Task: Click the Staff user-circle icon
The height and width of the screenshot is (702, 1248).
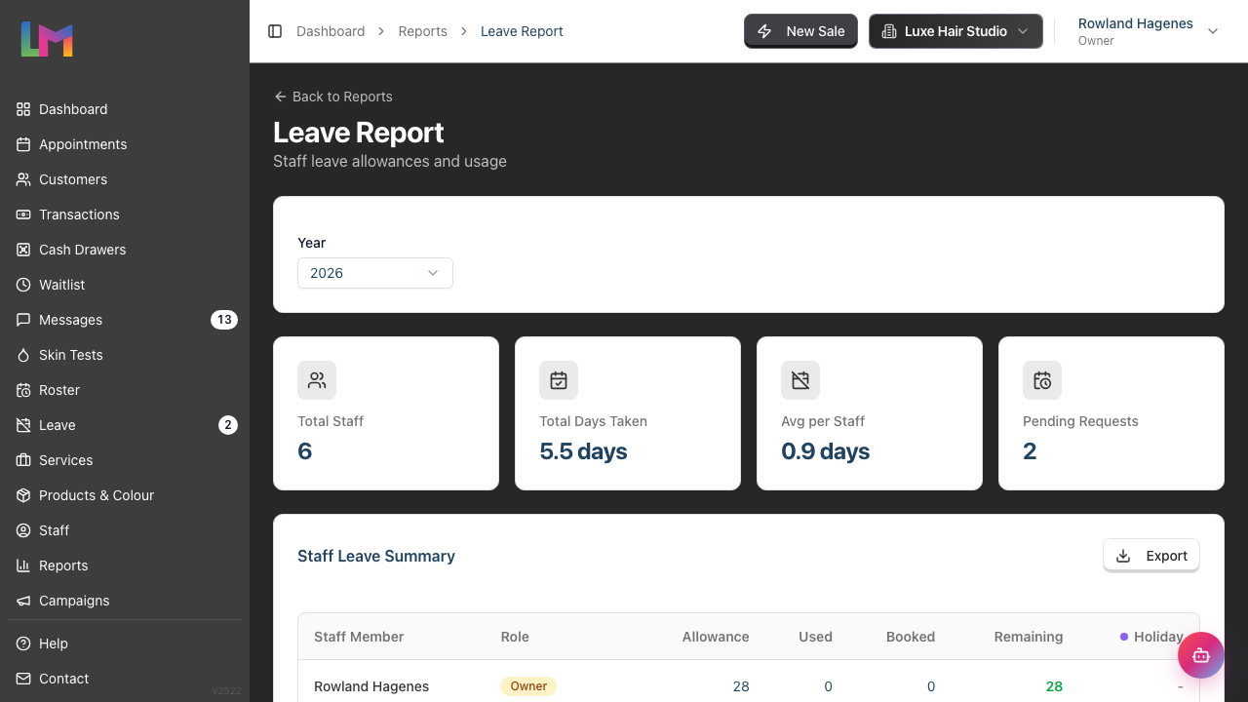Action: (x=23, y=530)
